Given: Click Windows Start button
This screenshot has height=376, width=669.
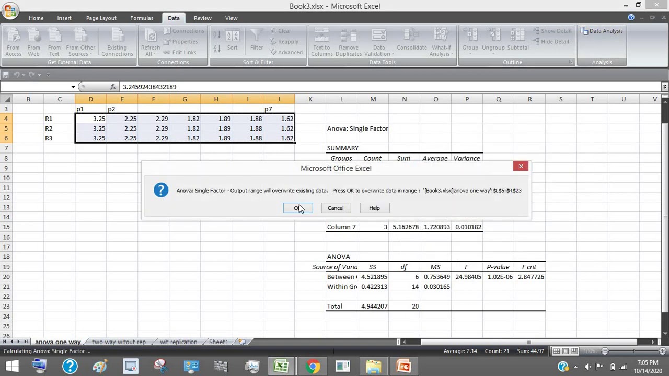Looking at the screenshot, I should click(x=10, y=366).
